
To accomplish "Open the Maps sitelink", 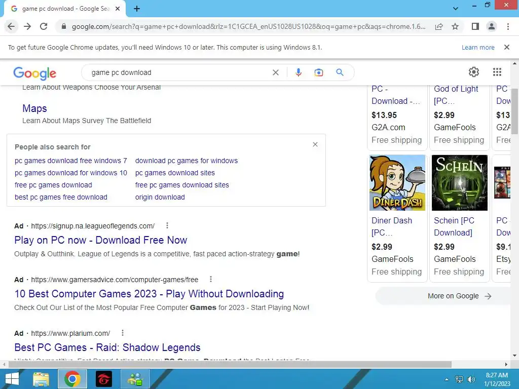I will pos(34,108).
